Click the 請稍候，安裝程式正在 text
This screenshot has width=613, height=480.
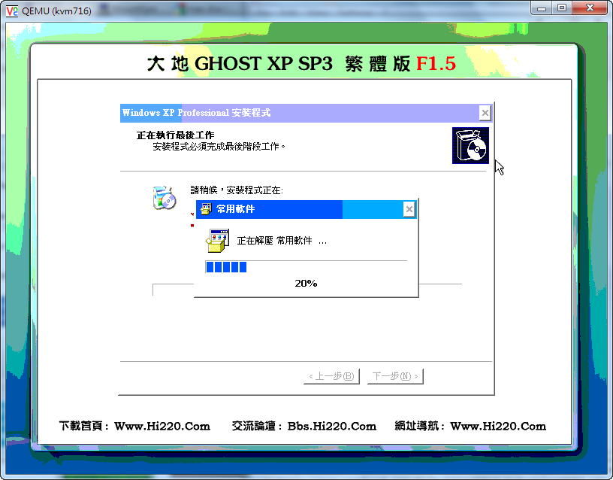point(237,190)
